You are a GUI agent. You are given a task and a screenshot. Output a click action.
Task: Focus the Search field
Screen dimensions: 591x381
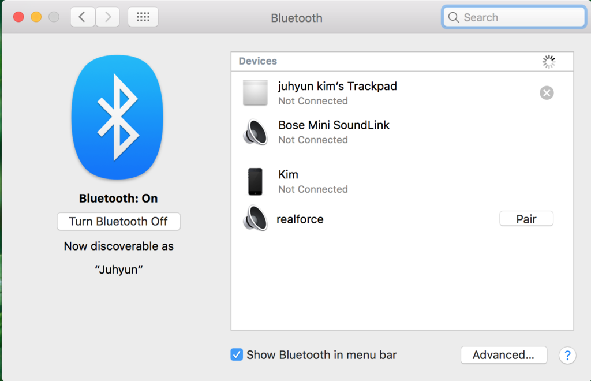pos(514,17)
